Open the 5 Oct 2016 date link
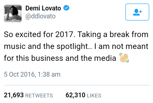 click(x=19, y=74)
